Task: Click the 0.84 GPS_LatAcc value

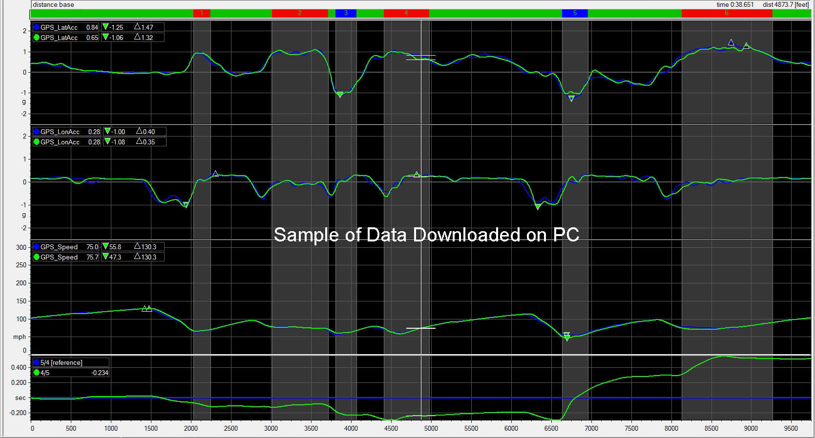Action: point(92,27)
